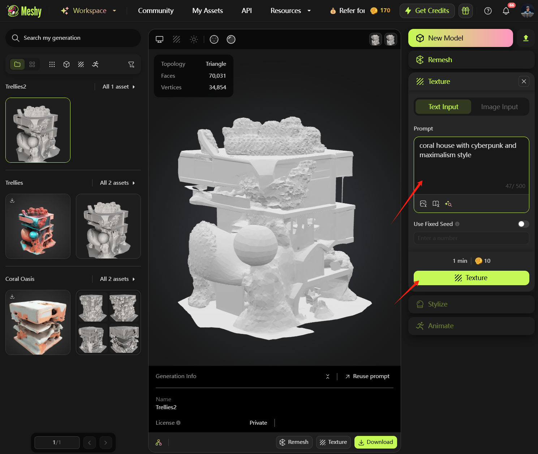Open the gift box rewards icon
The image size is (538, 454).
(465, 11)
